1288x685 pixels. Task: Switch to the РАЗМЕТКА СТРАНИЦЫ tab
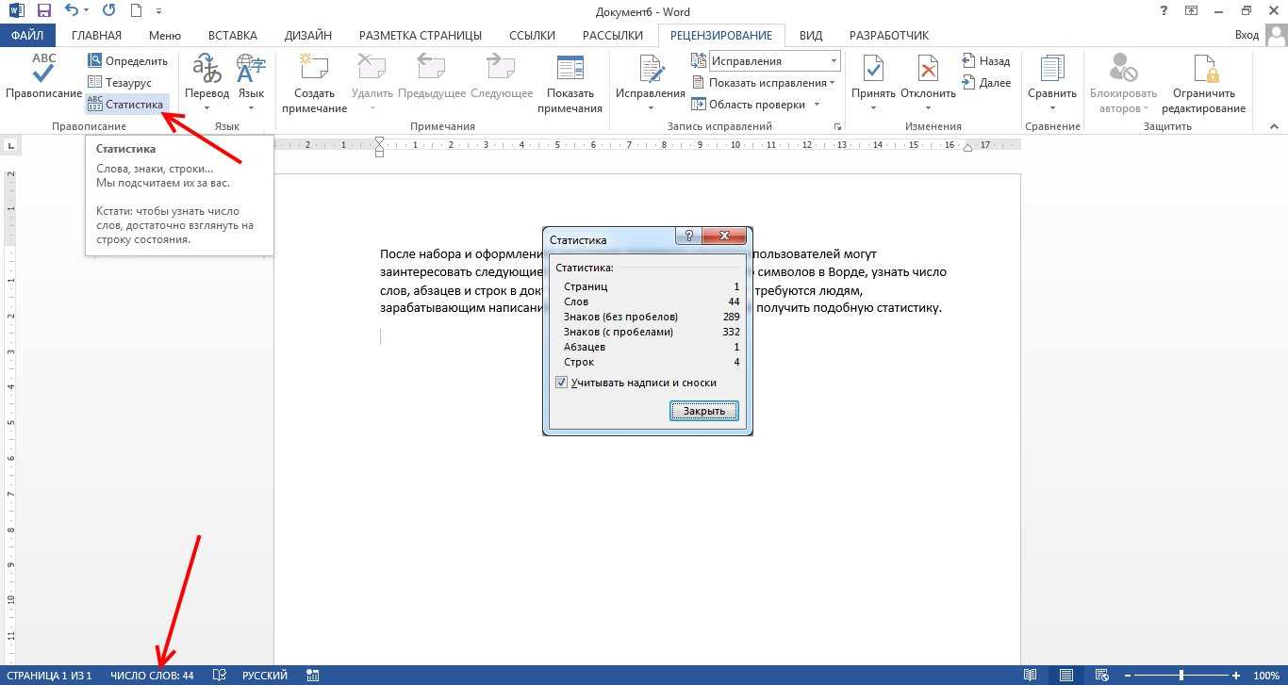420,35
